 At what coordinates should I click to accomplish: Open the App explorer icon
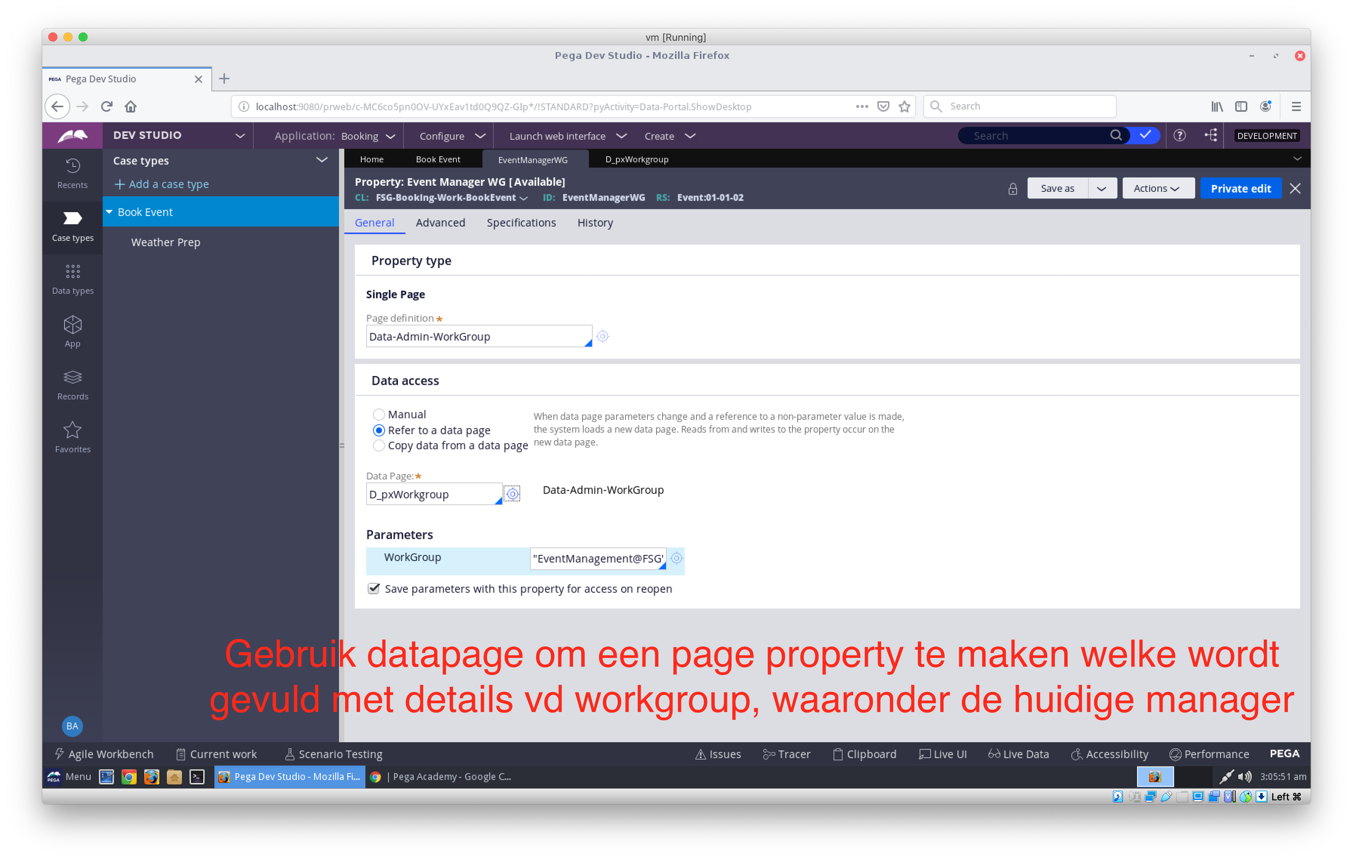(72, 331)
